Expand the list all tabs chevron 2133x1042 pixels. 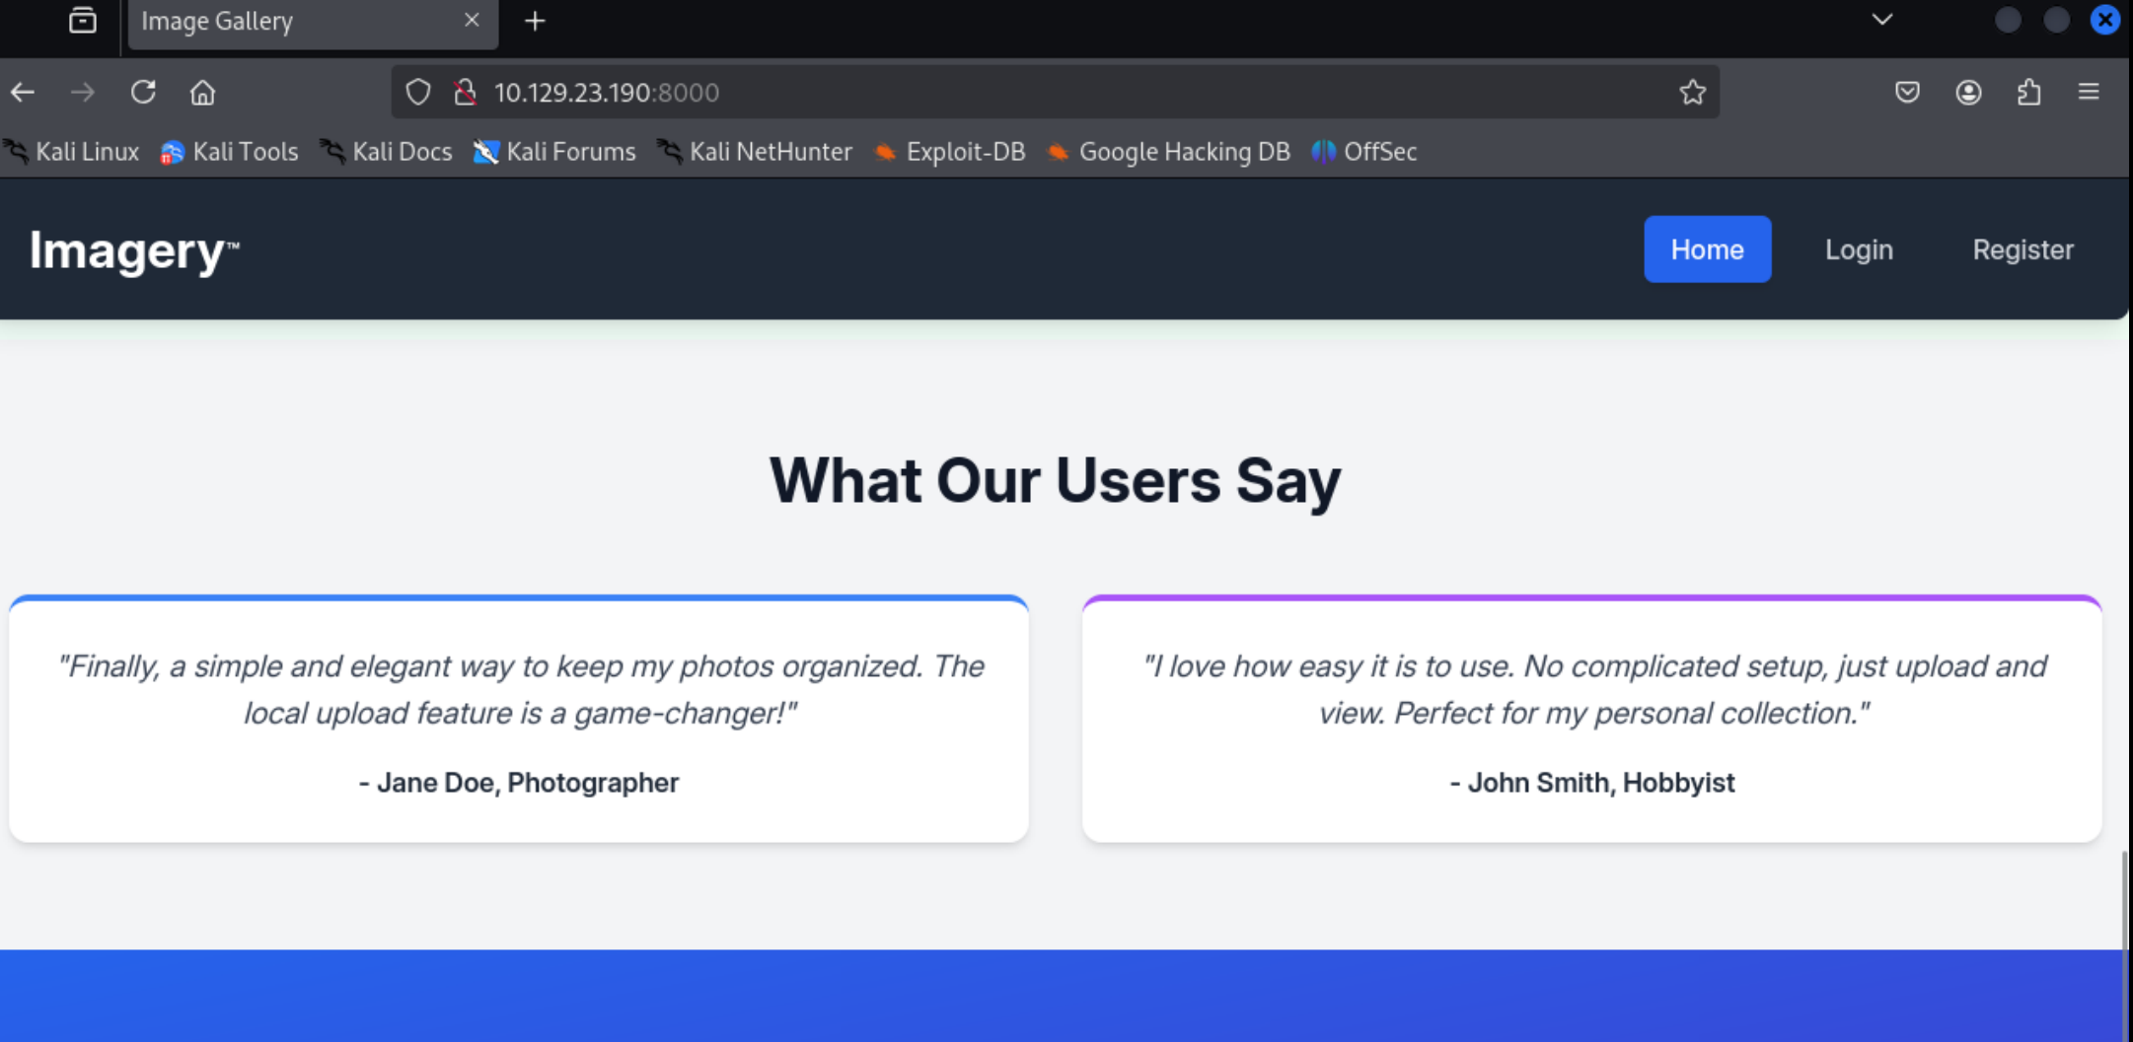pyautogui.click(x=1881, y=20)
